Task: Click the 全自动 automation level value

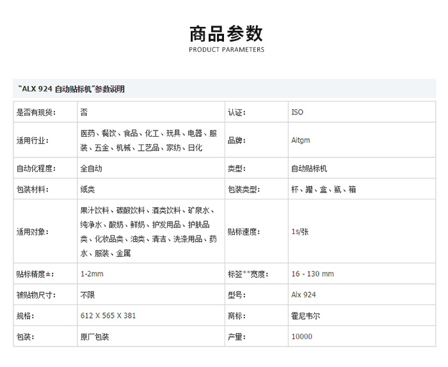Action: coord(91,169)
